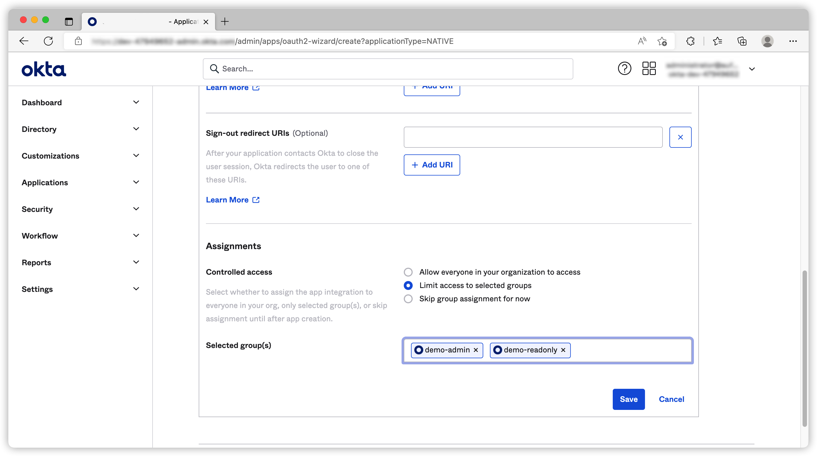
Task: Click the Save button
Action: 628,399
